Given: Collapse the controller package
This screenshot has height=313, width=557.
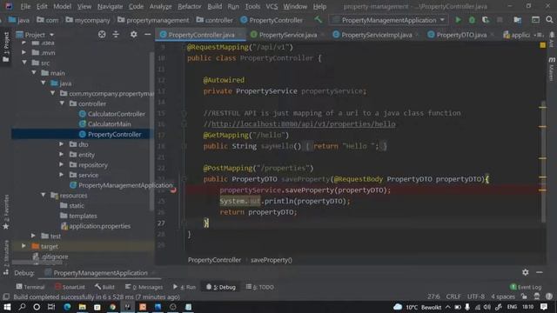Looking at the screenshot, I should [x=62, y=103].
